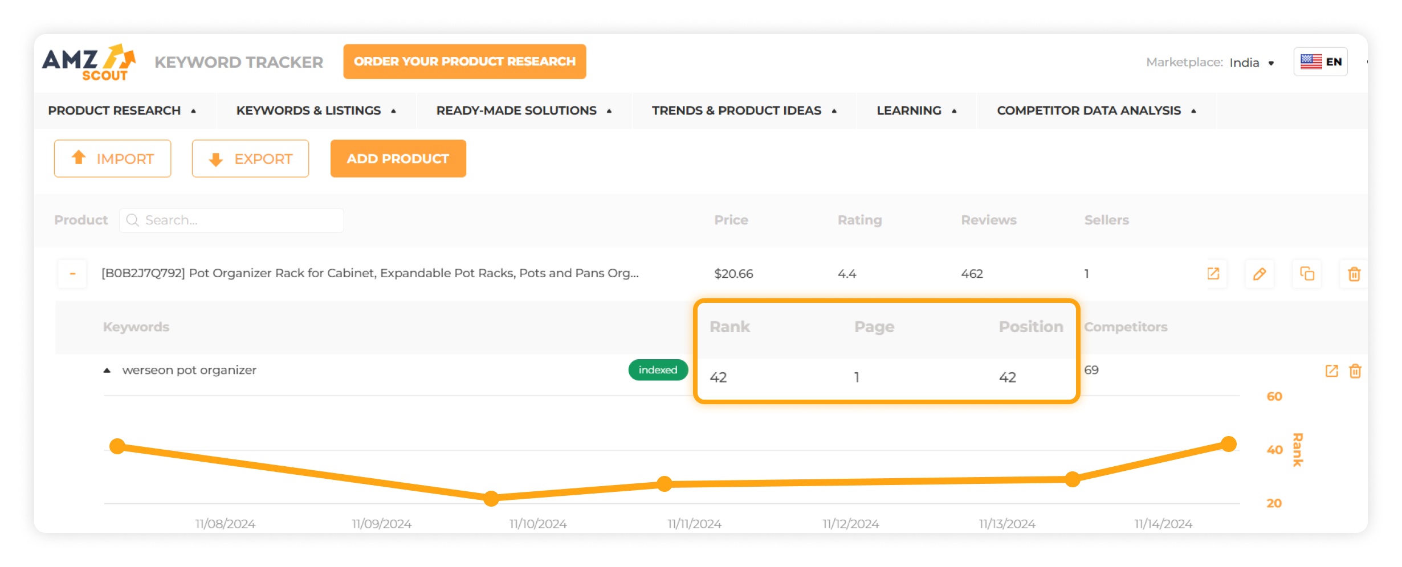Click the AMZScout logo
The height and width of the screenshot is (567, 1402).
tap(89, 61)
